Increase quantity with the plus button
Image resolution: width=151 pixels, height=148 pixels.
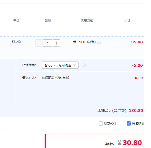tap(56, 43)
